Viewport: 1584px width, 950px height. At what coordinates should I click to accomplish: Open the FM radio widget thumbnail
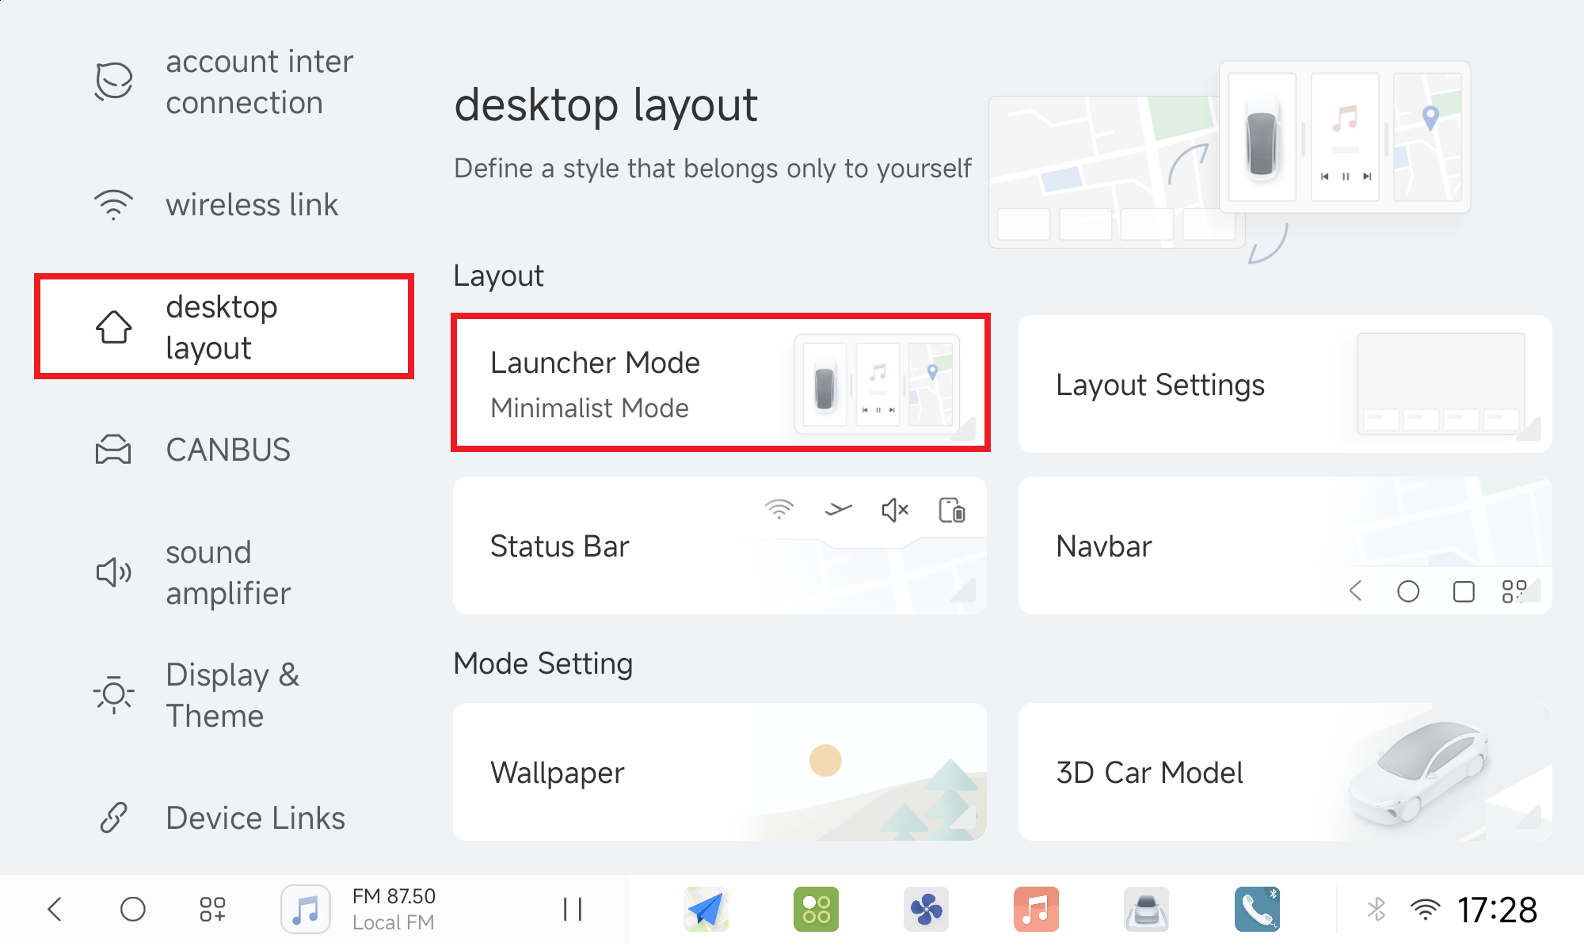[306, 909]
